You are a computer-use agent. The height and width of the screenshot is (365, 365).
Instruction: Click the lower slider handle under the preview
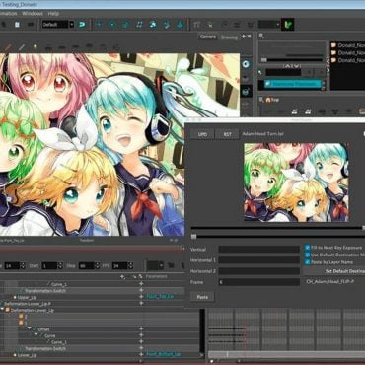(193, 237)
